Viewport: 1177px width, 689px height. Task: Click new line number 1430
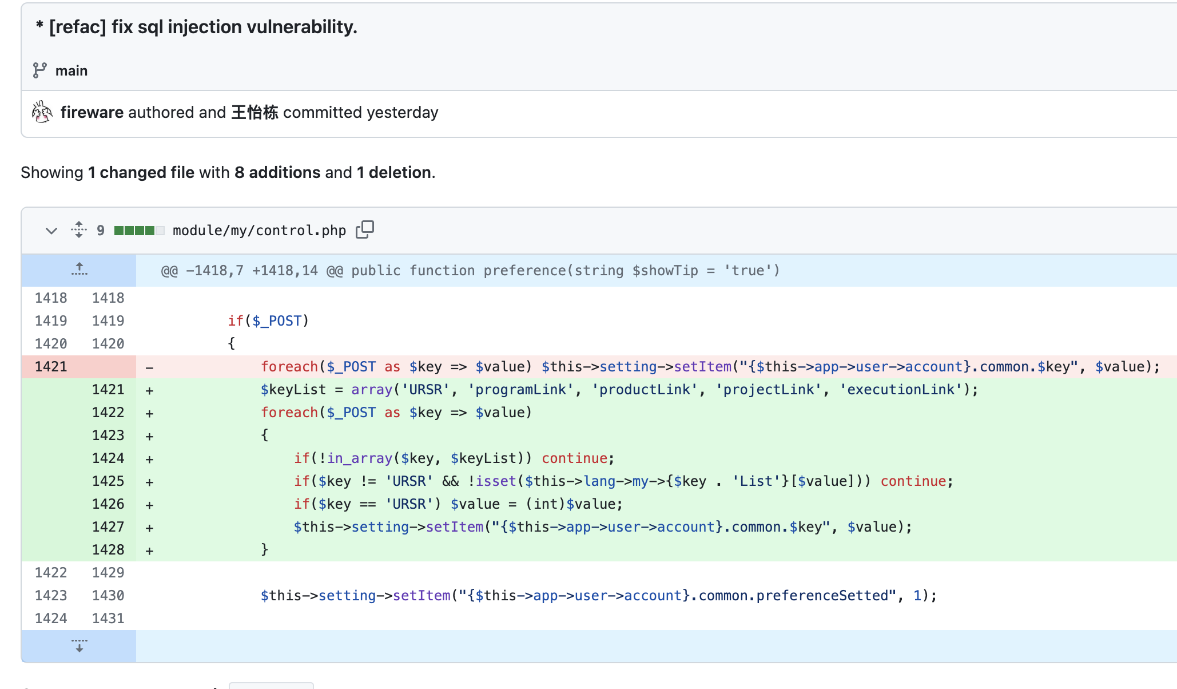click(x=108, y=596)
